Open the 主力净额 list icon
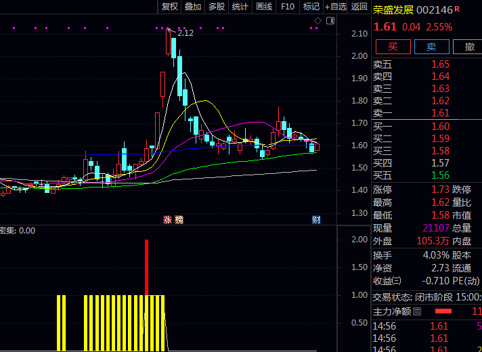 tap(417, 311)
